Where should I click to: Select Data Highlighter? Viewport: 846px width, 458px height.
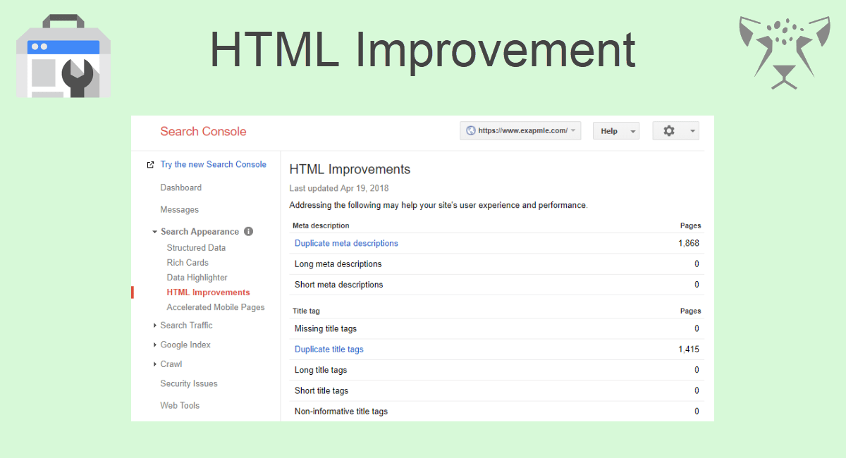(x=197, y=278)
